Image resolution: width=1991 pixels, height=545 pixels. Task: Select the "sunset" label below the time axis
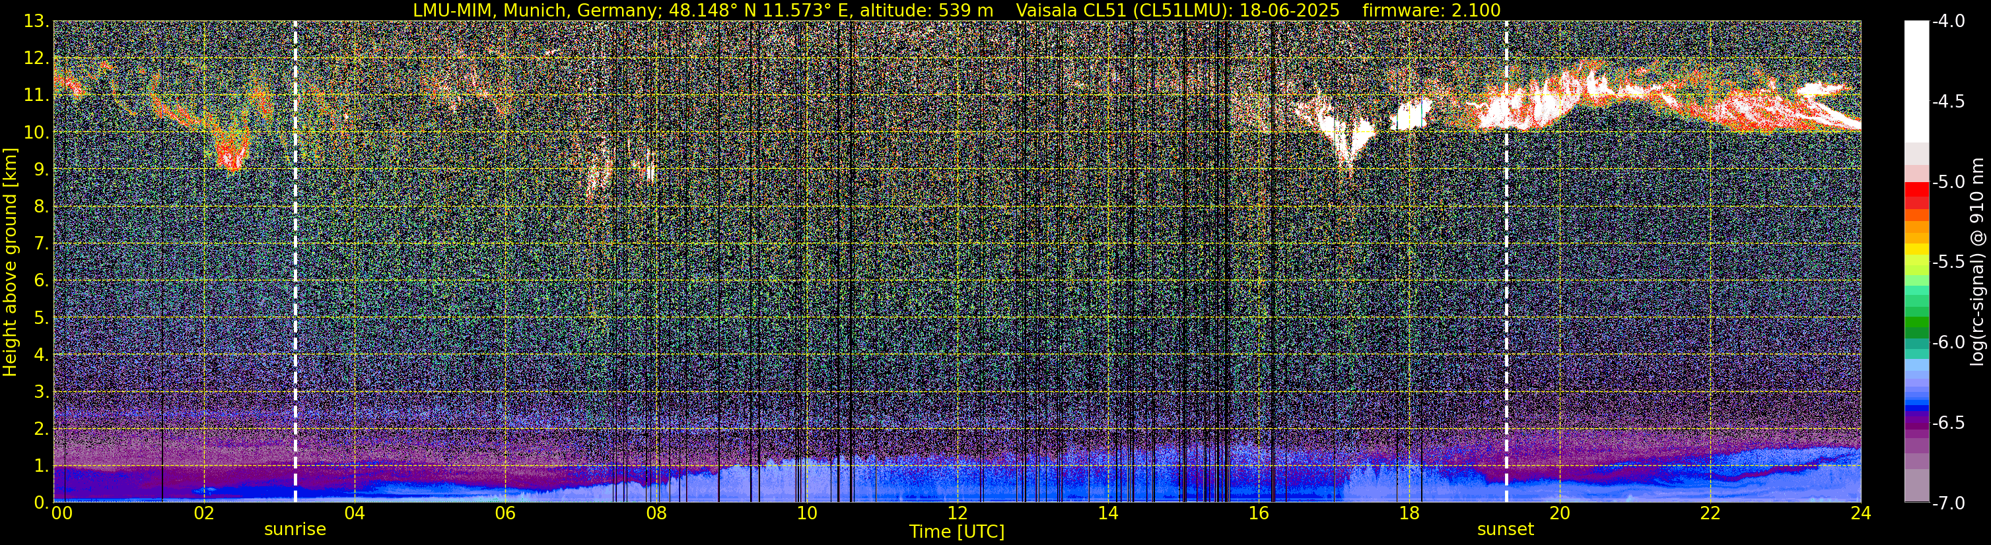click(x=1506, y=530)
